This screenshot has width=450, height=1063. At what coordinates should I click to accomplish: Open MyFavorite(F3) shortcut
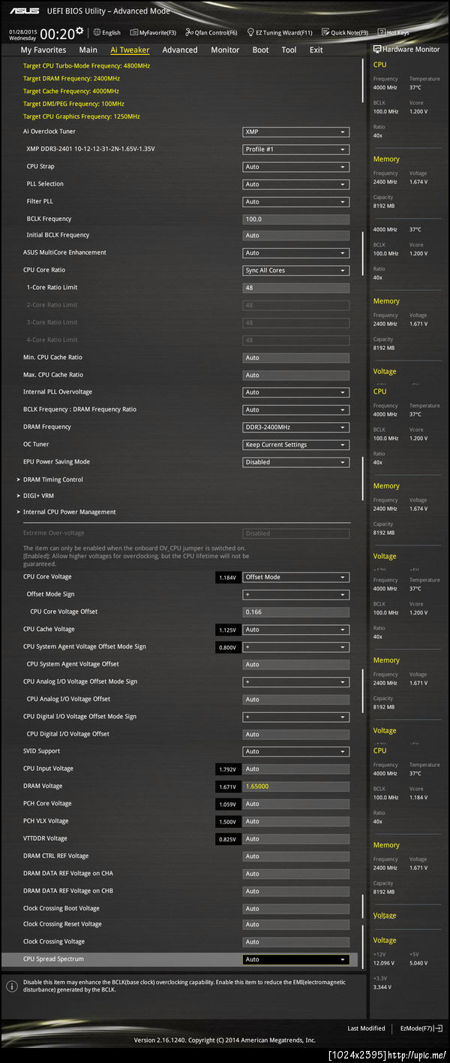(153, 32)
